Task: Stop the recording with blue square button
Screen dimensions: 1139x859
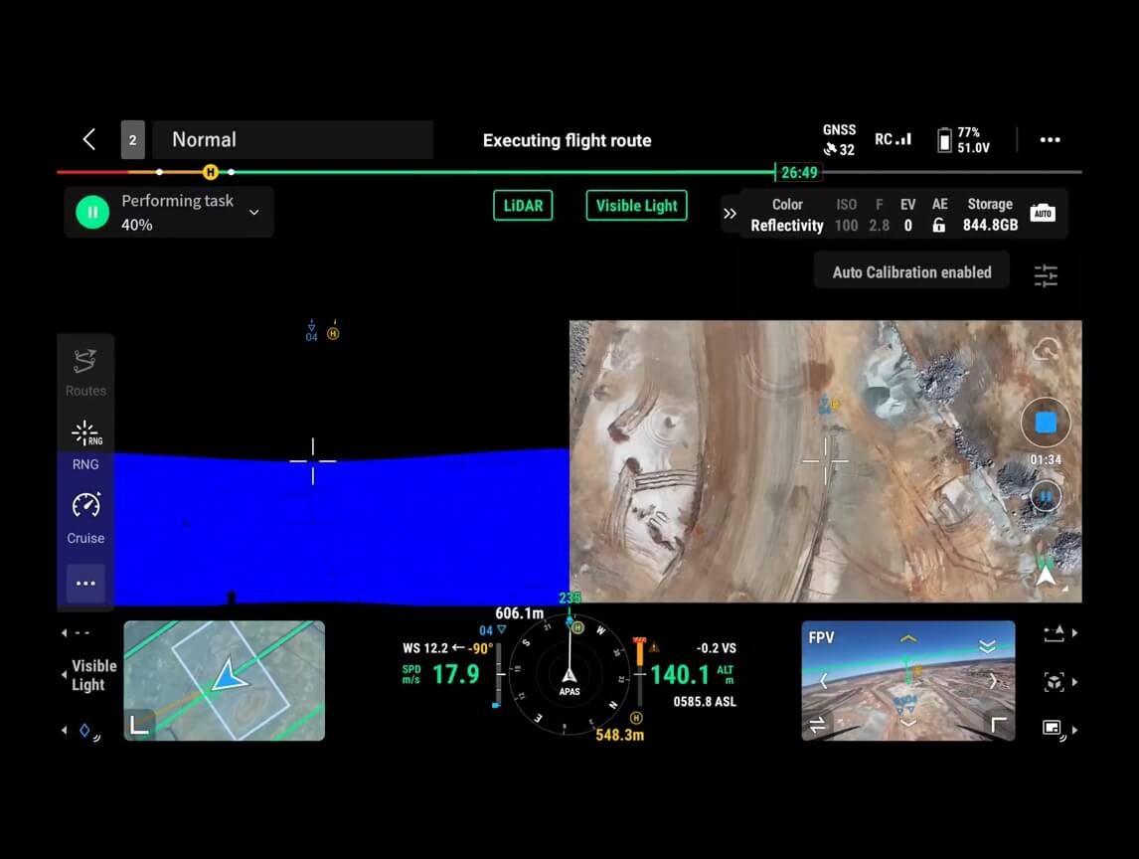Action: tap(1046, 424)
